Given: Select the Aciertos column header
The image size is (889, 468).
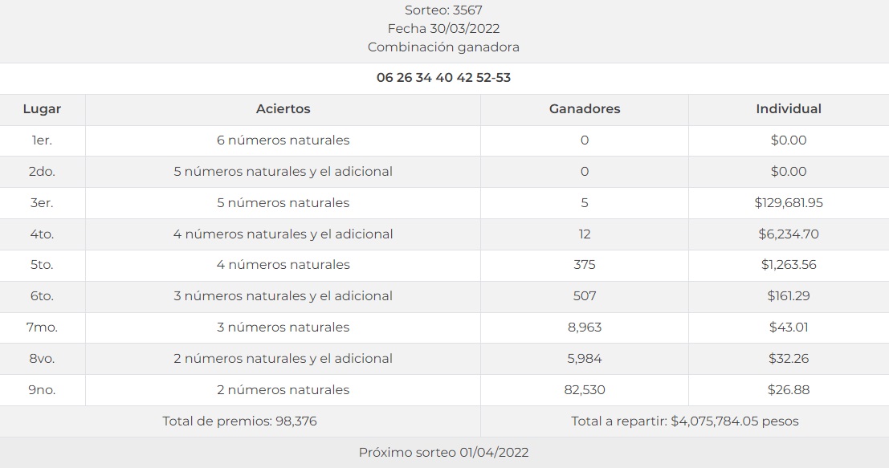Looking at the screenshot, I should tap(283, 109).
